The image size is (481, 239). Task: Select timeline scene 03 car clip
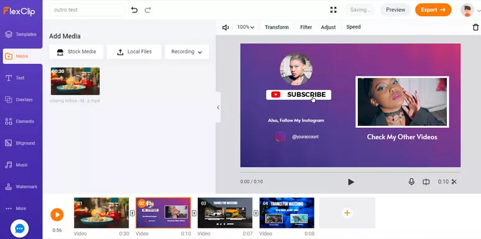(225, 213)
